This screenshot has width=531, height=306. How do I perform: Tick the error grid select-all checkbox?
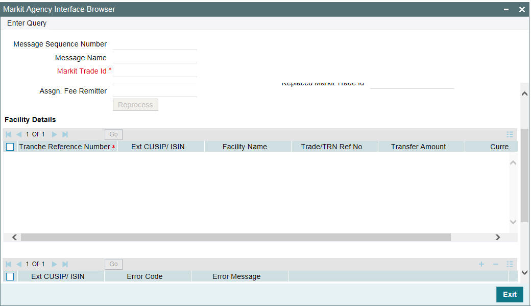(10, 276)
